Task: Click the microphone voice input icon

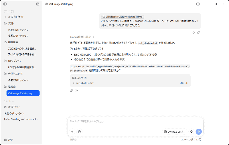Action: [191, 132]
